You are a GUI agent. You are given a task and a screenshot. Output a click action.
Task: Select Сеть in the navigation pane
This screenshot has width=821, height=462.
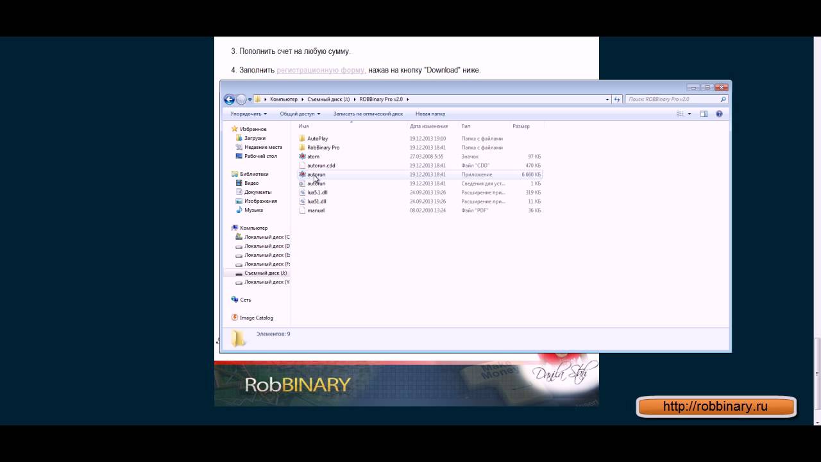point(246,300)
